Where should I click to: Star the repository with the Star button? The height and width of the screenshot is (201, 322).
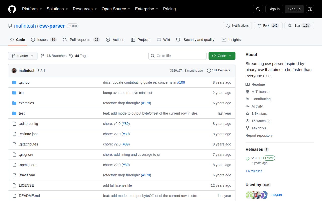299,26
